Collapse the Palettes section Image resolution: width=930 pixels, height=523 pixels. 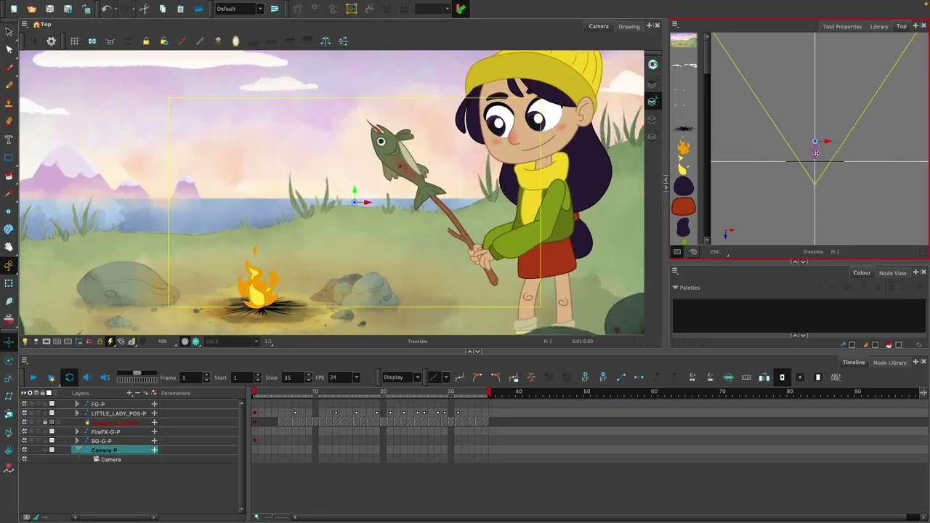[675, 288]
